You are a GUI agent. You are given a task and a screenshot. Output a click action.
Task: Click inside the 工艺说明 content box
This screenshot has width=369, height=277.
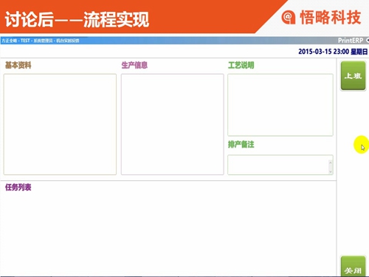pyautogui.click(x=280, y=105)
